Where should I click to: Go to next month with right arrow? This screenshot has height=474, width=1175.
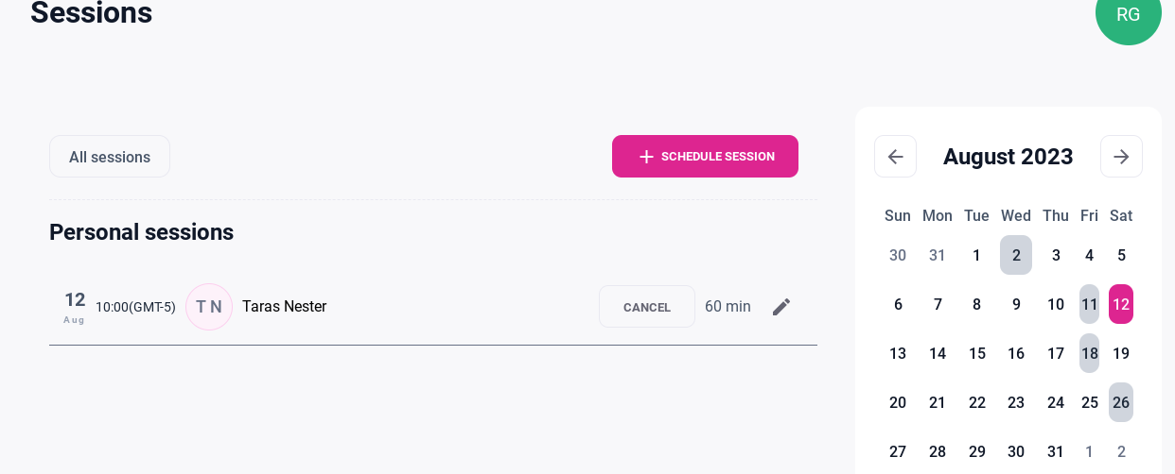pos(1121,157)
